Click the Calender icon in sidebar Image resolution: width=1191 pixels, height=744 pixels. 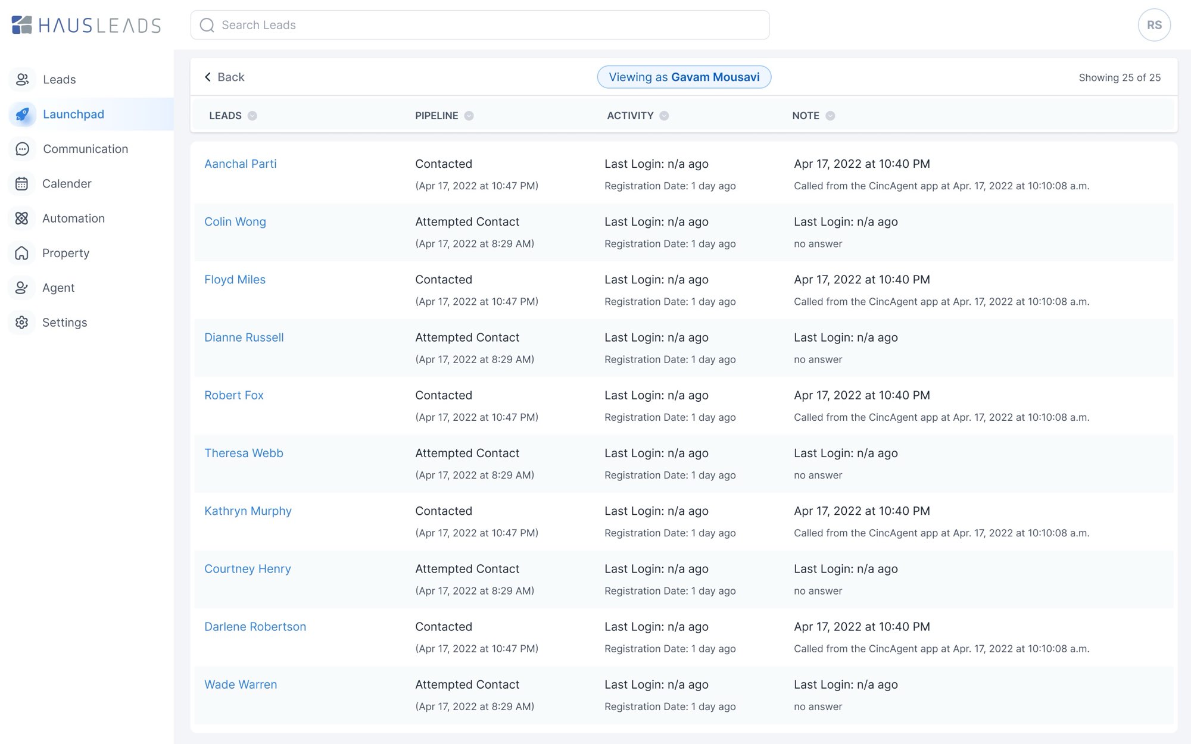[x=22, y=183]
